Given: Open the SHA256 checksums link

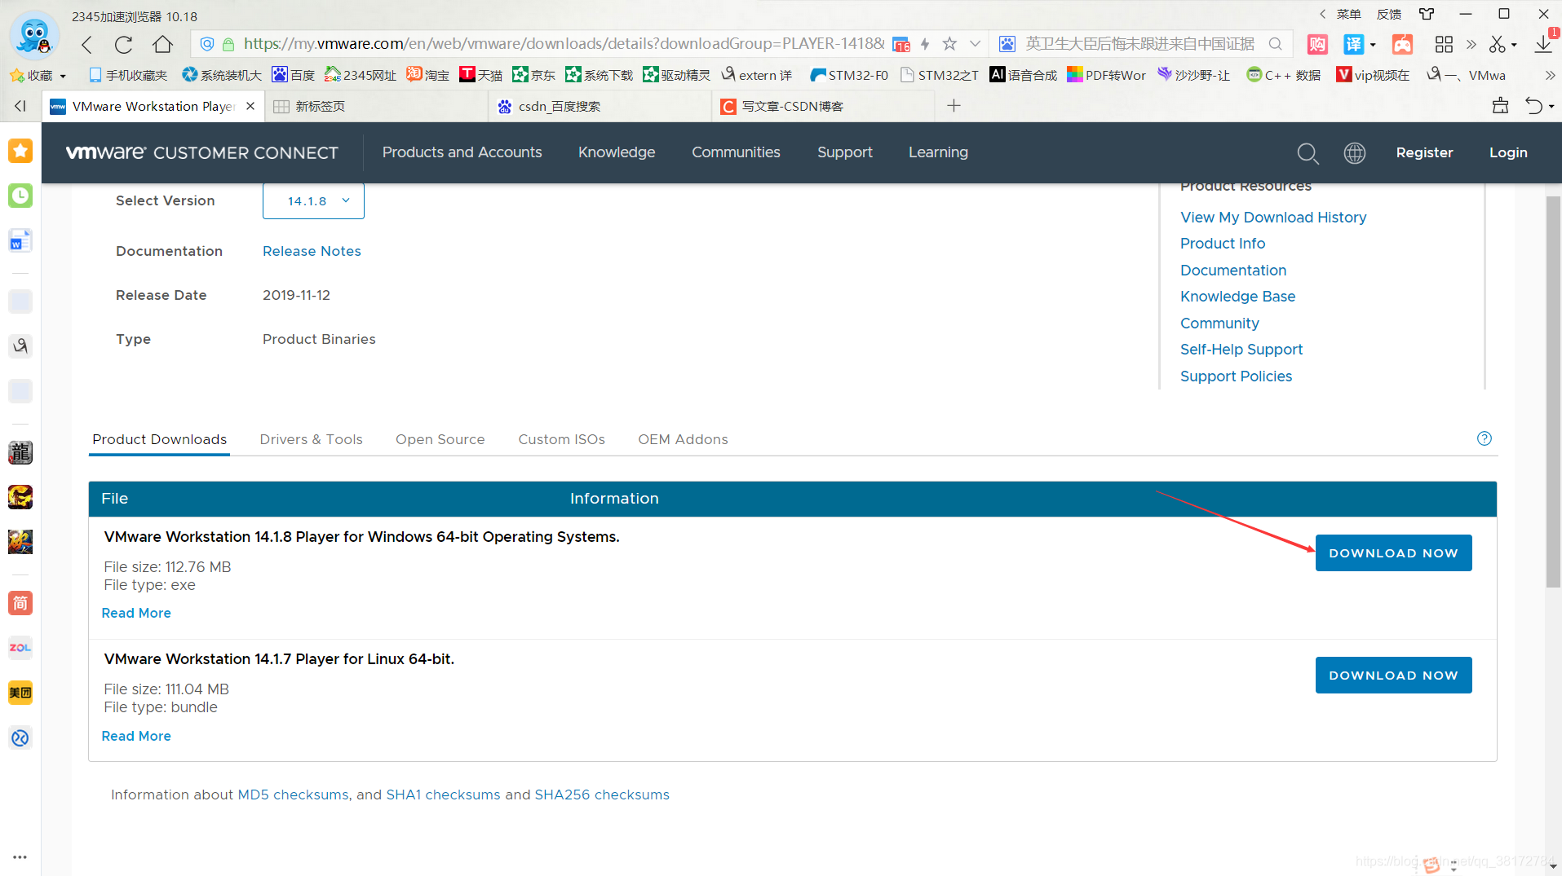Looking at the screenshot, I should point(602,795).
